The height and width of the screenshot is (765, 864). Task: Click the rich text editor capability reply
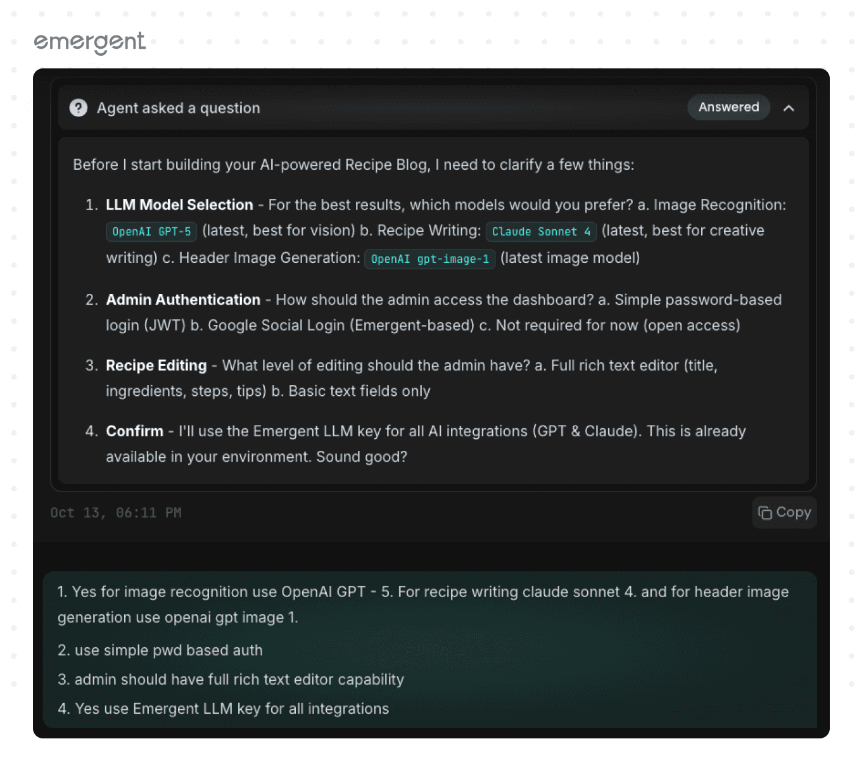231,680
